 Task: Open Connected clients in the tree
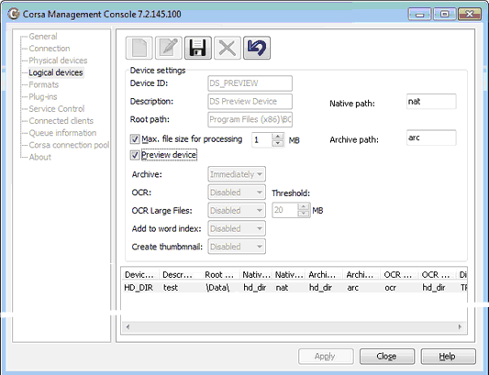[x=61, y=121]
